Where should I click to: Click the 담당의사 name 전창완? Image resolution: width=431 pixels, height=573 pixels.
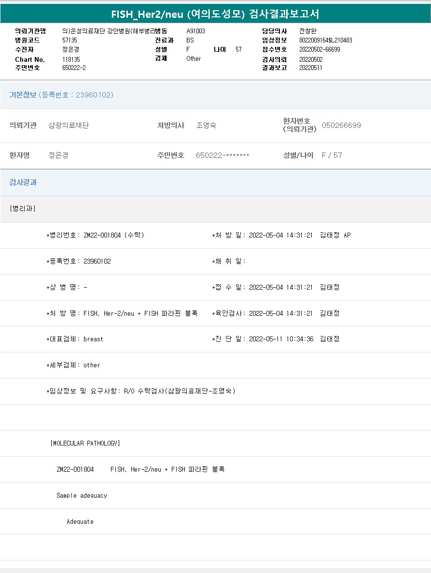point(308,31)
